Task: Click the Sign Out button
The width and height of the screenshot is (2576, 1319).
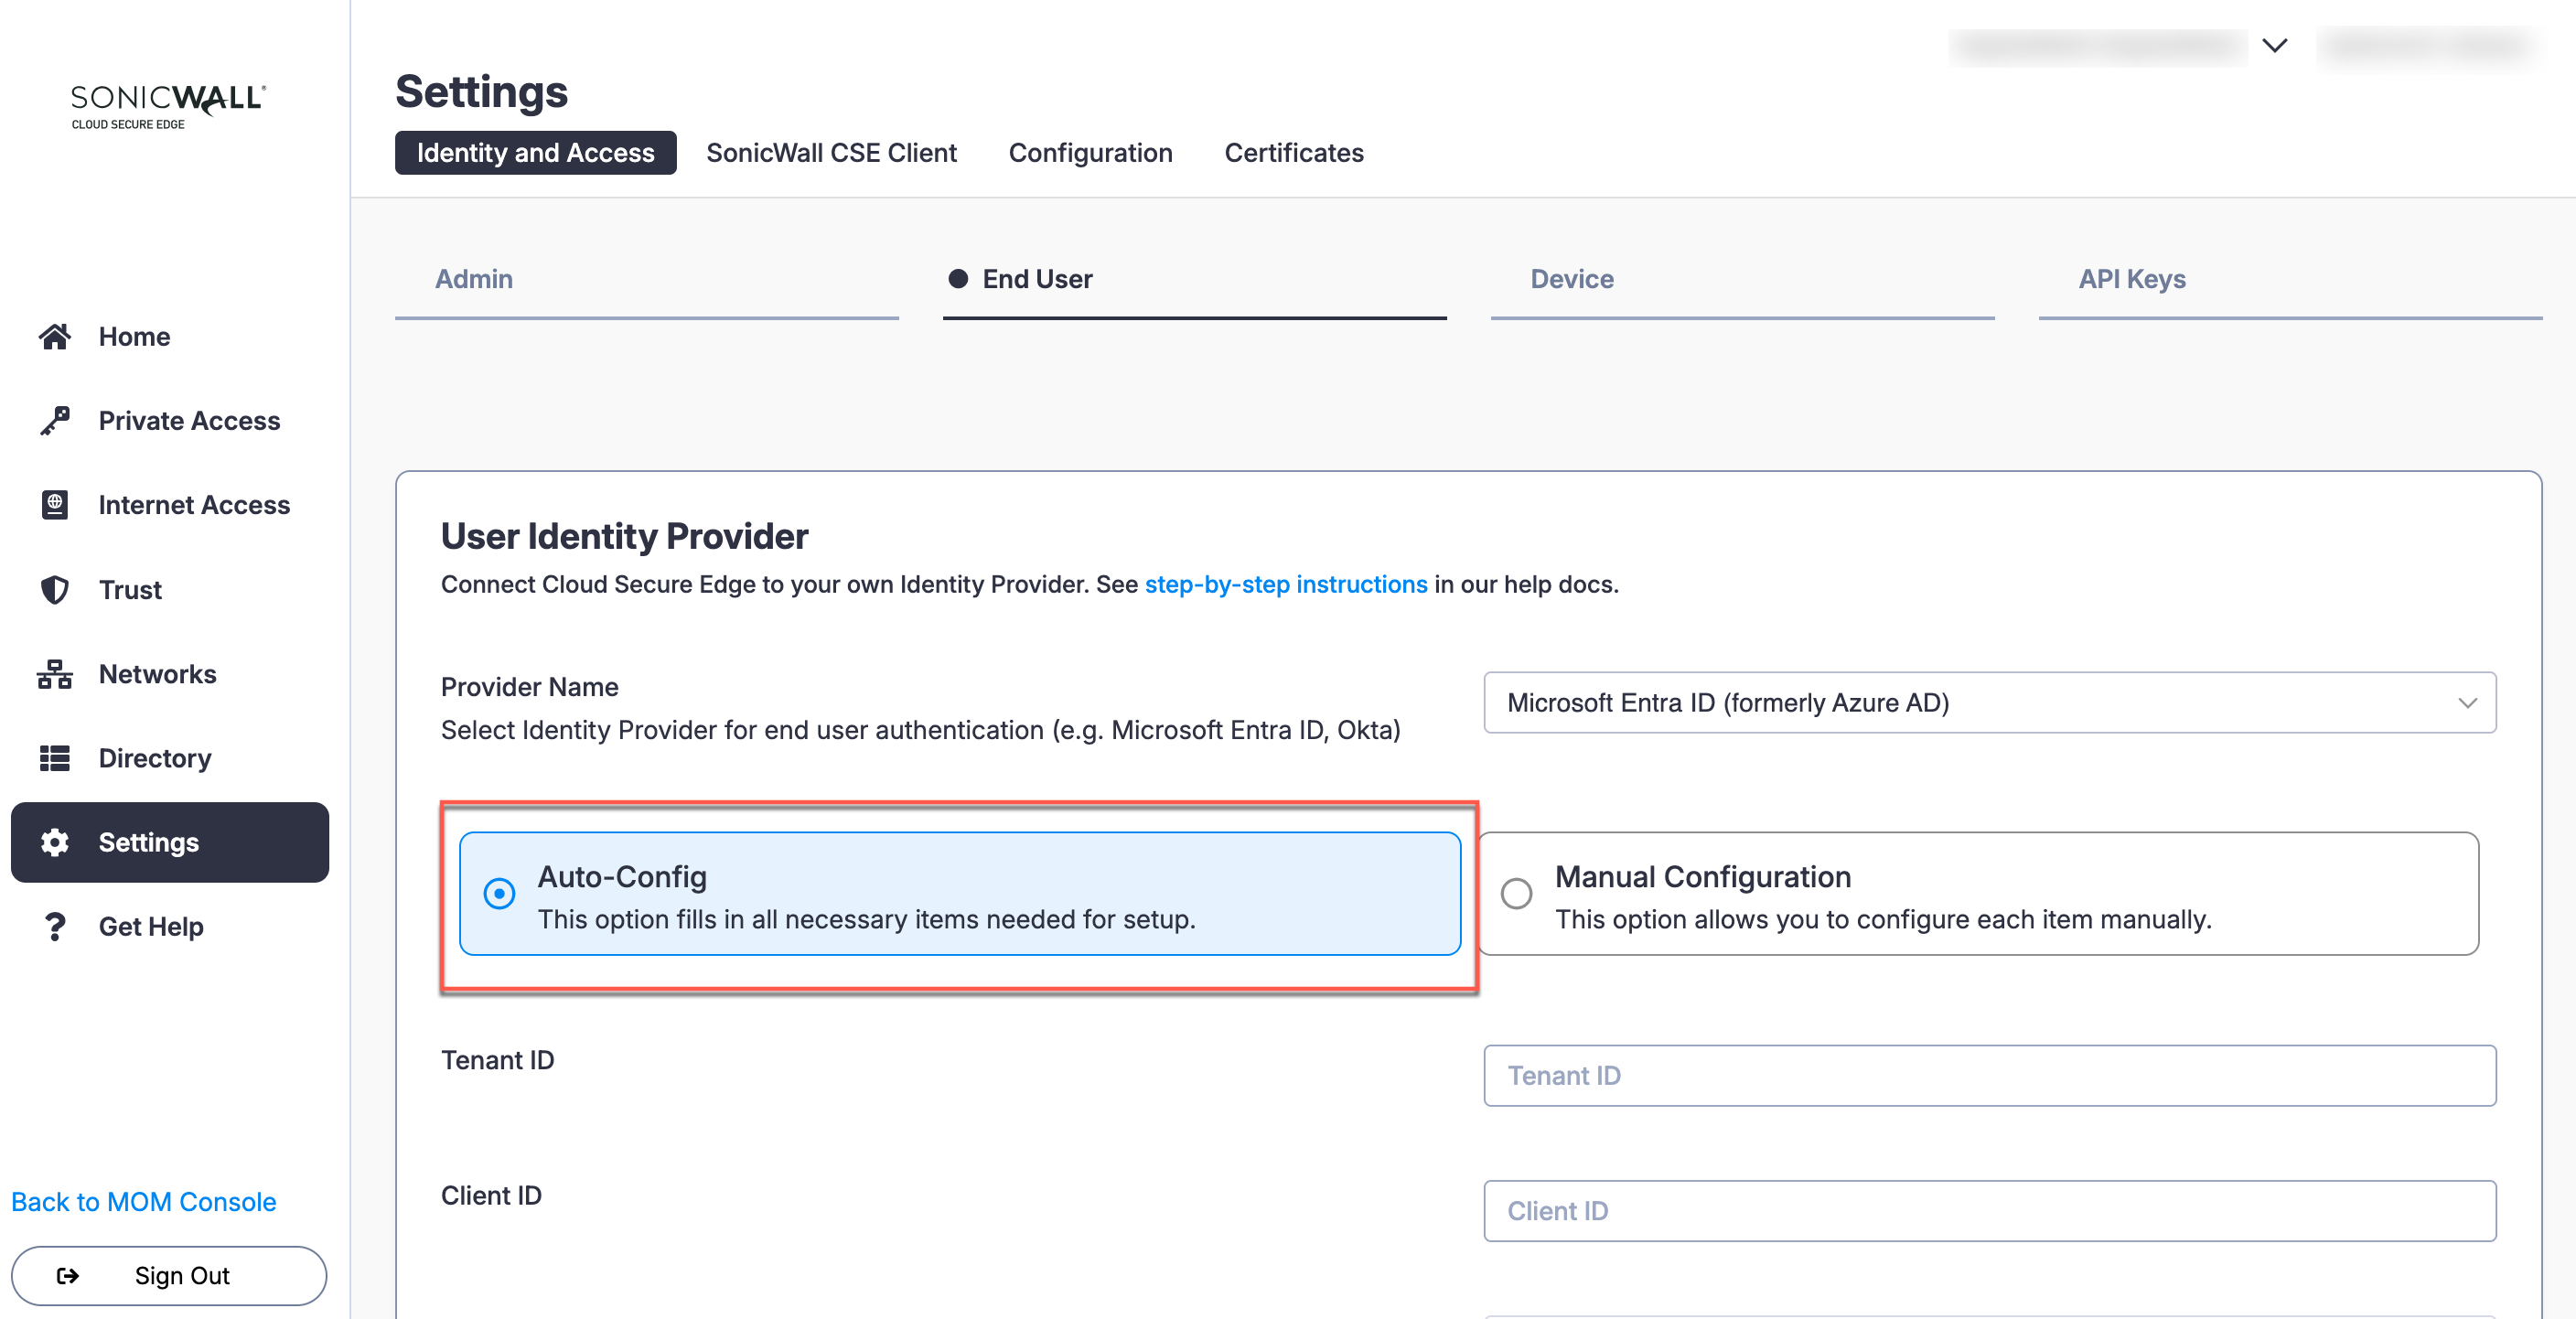Action: pyautogui.click(x=169, y=1275)
